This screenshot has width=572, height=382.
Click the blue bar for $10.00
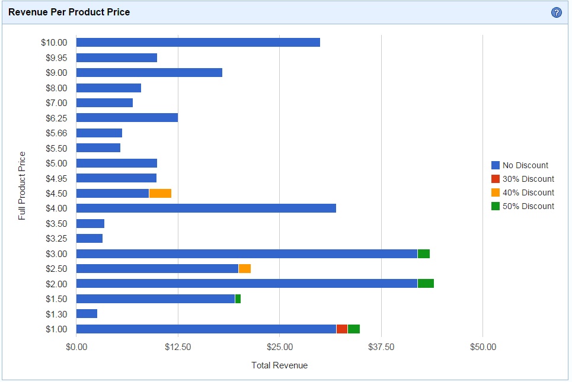click(x=198, y=42)
